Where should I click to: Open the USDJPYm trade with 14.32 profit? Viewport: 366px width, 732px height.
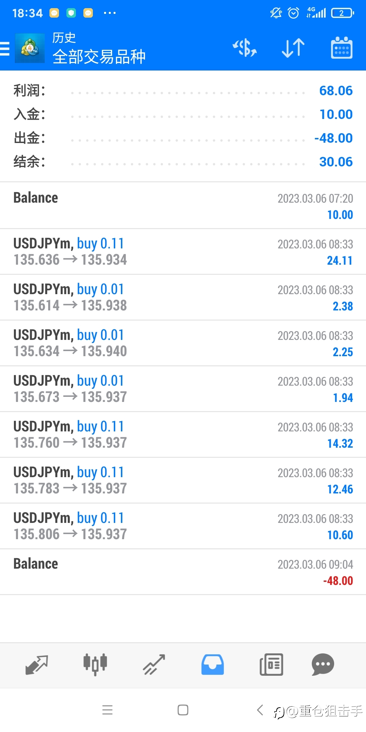click(183, 434)
